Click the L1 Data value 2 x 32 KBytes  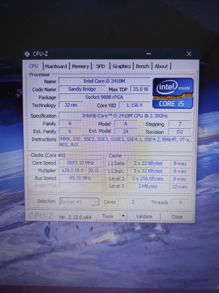[148, 163]
